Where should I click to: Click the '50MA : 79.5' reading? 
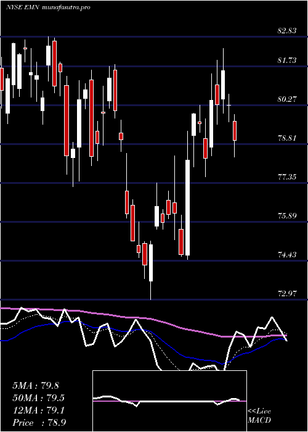pyautogui.click(x=38, y=398)
